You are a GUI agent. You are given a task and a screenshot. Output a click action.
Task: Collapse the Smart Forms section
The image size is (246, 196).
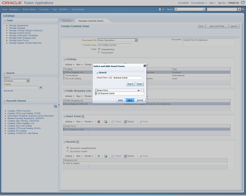click(65, 116)
